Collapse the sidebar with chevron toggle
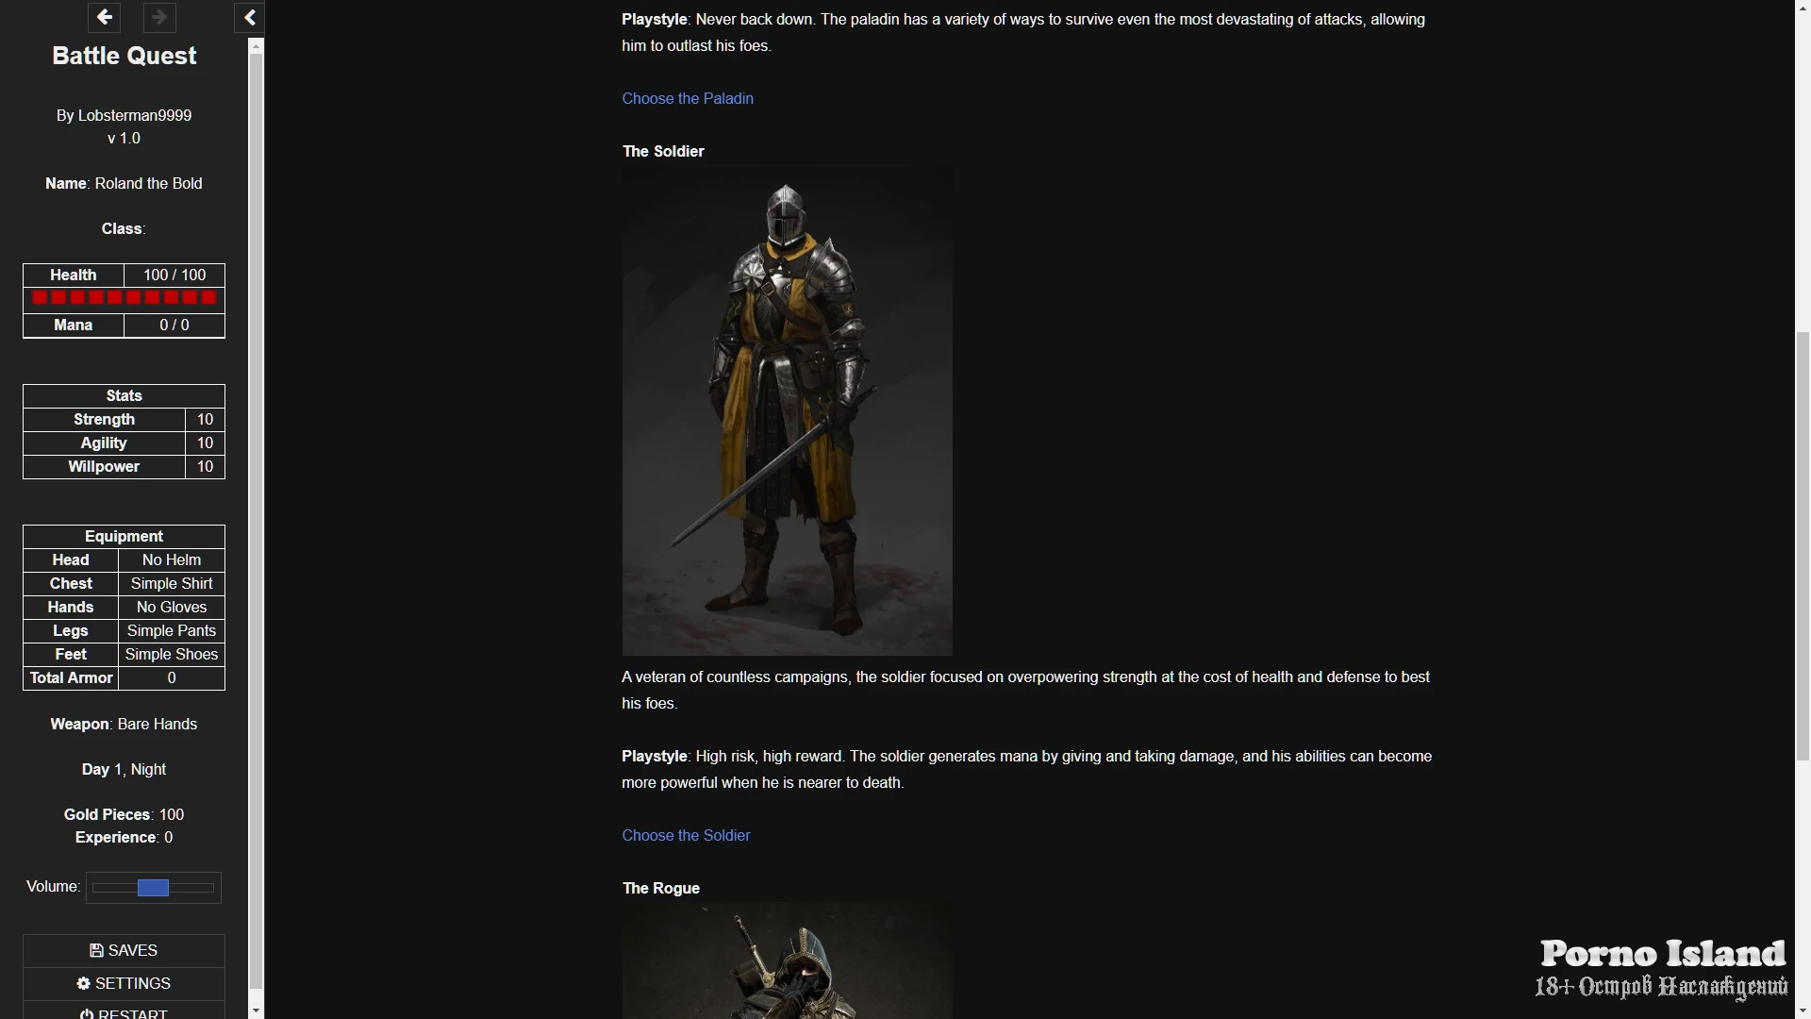The image size is (1811, 1019). point(250,17)
